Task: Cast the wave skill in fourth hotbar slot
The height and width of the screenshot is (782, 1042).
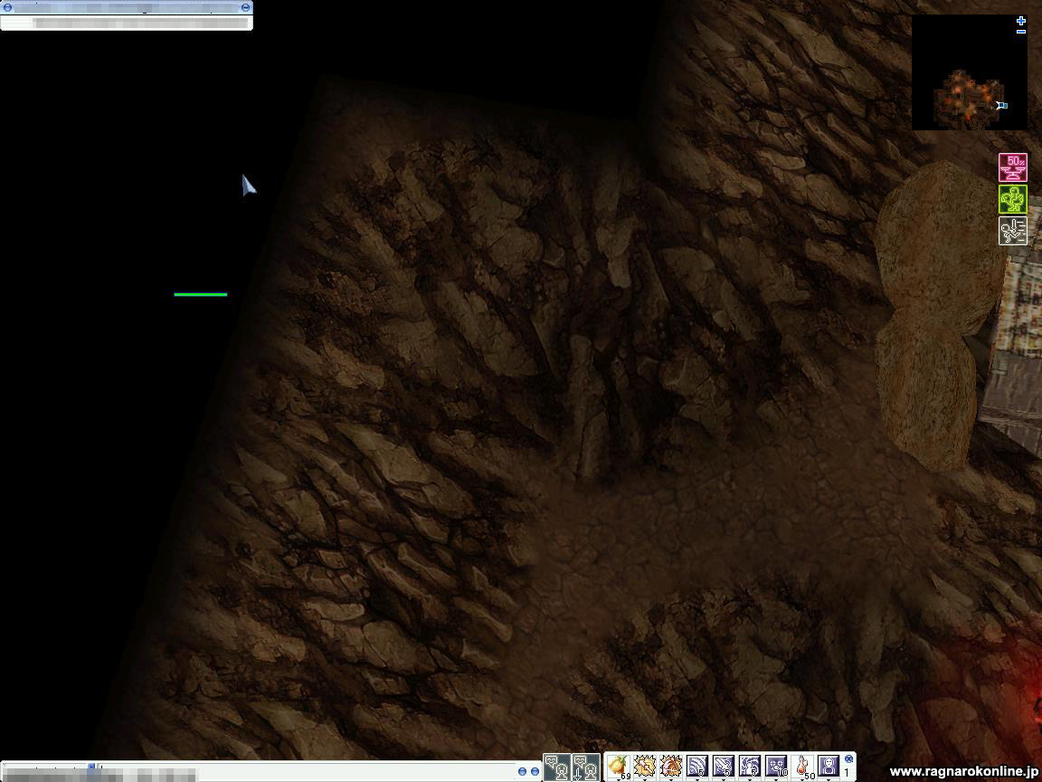Action: coord(697,766)
